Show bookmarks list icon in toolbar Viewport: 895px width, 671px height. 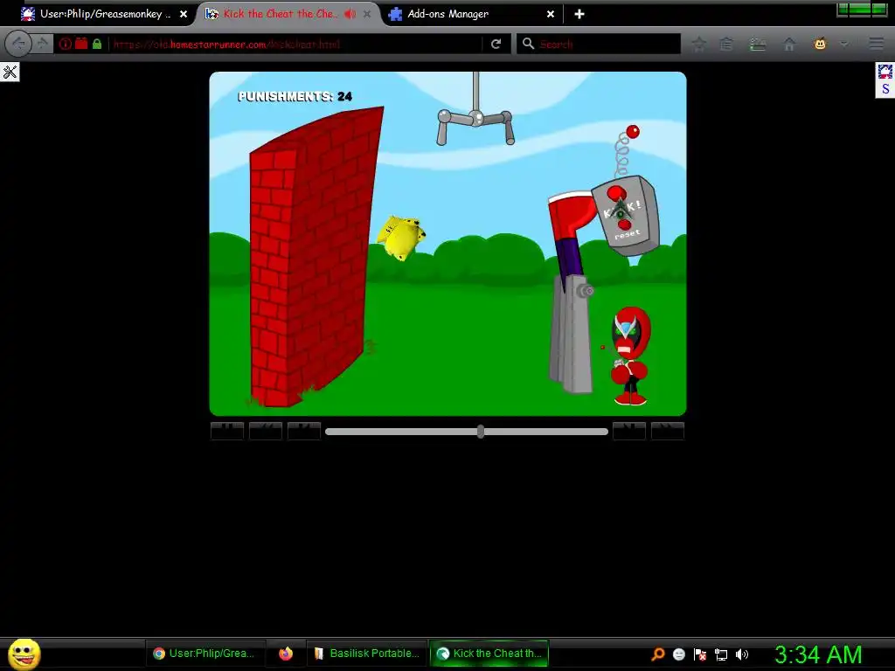click(726, 44)
